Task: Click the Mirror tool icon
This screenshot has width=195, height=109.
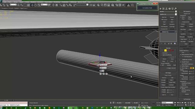Action: click(x=91, y=5)
